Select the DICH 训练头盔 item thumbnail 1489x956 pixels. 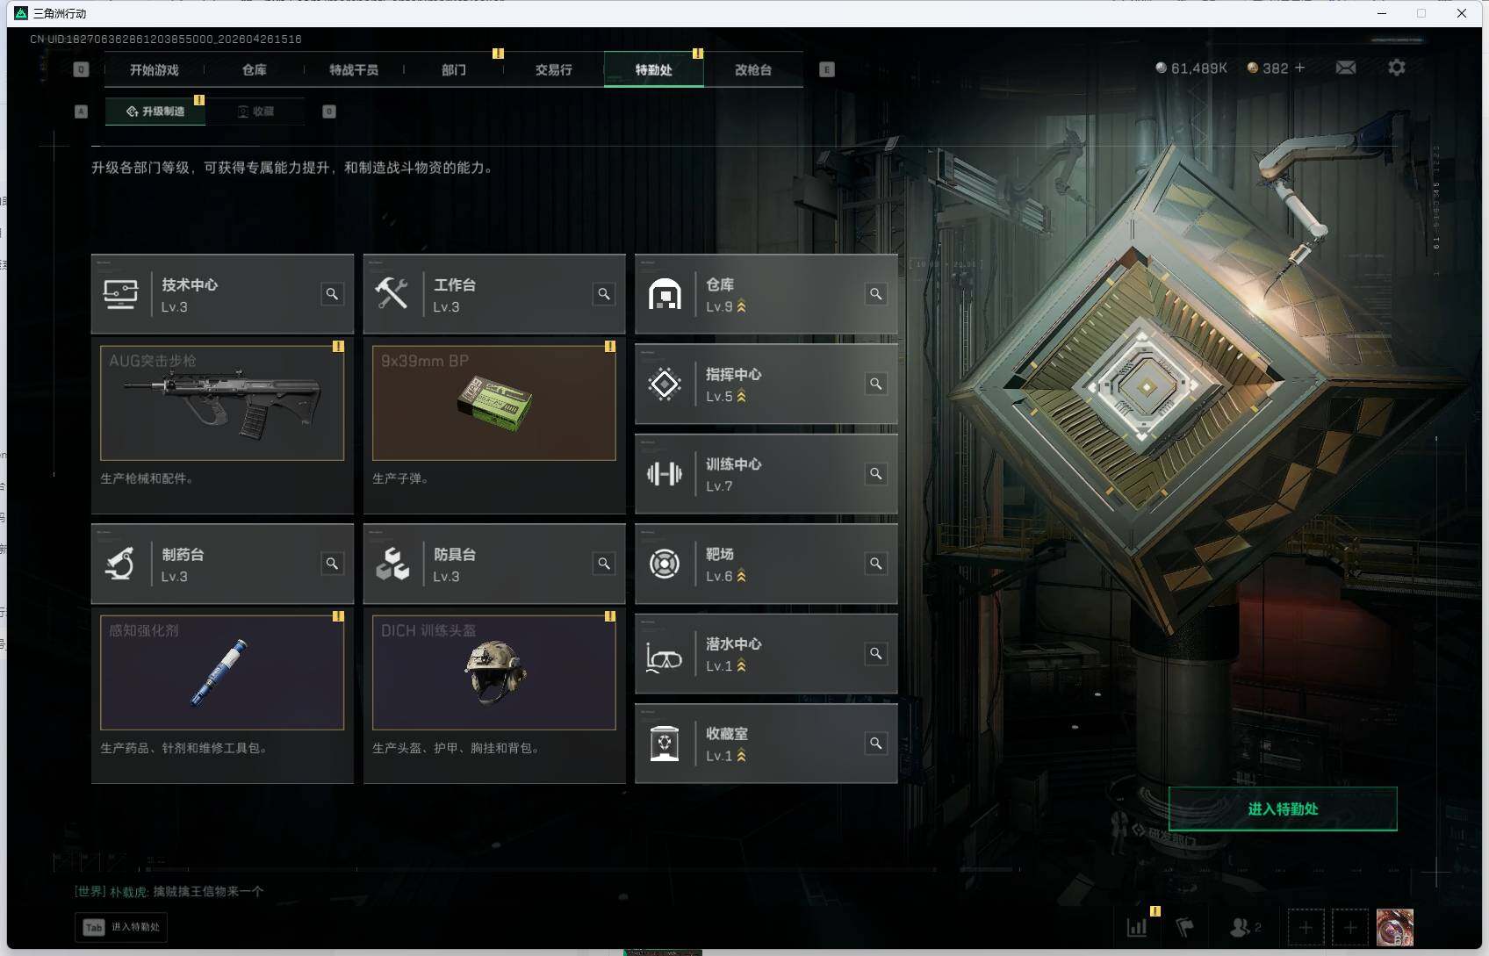494,672
